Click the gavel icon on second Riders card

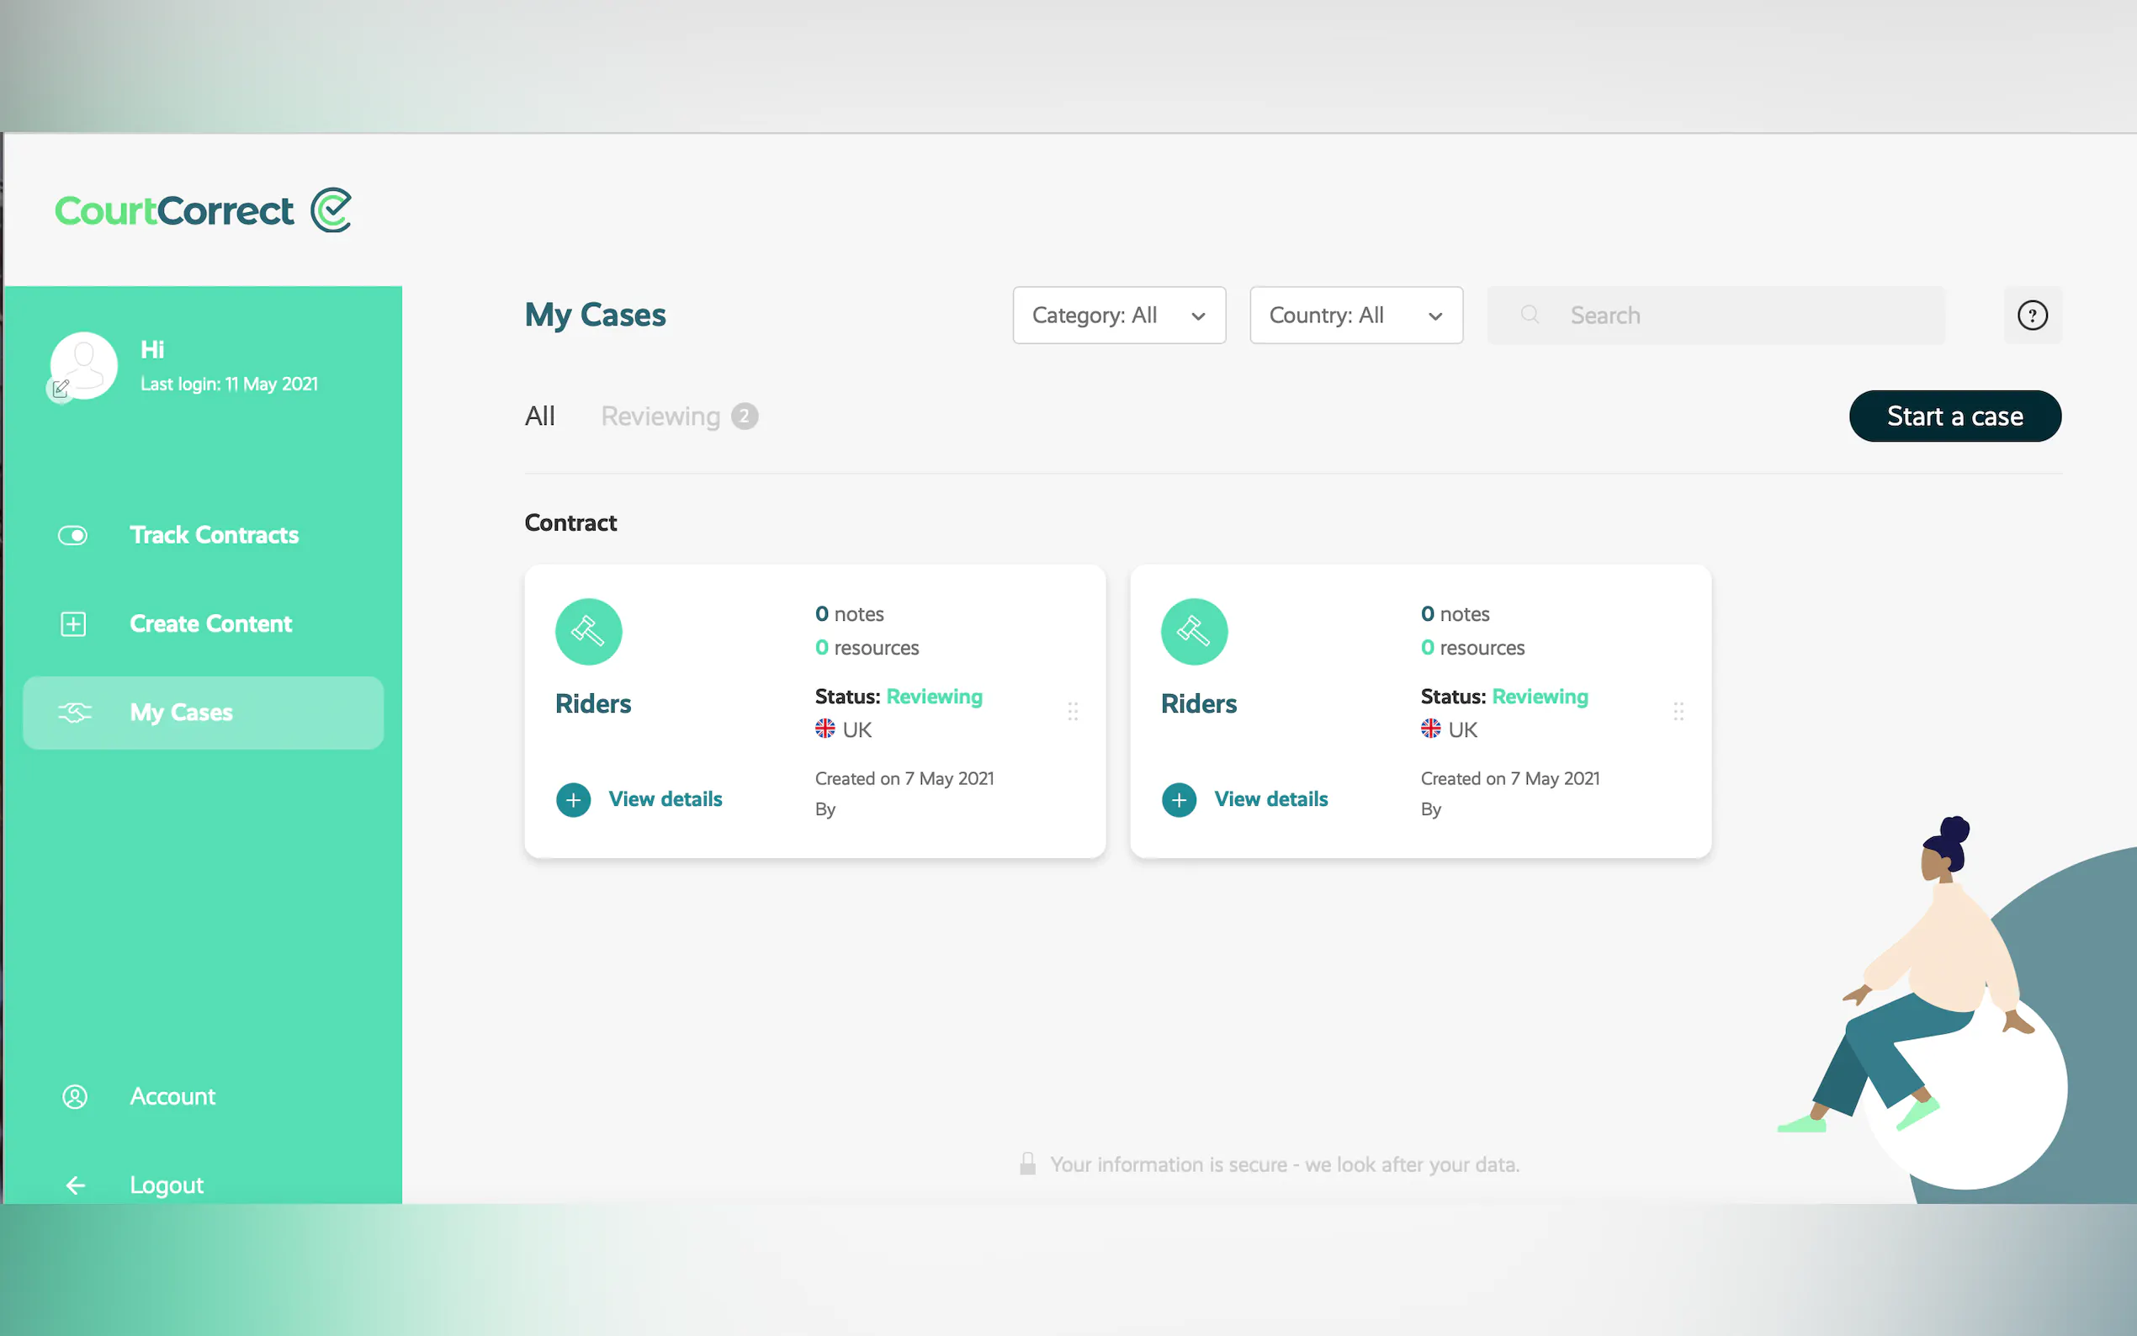pos(1194,632)
